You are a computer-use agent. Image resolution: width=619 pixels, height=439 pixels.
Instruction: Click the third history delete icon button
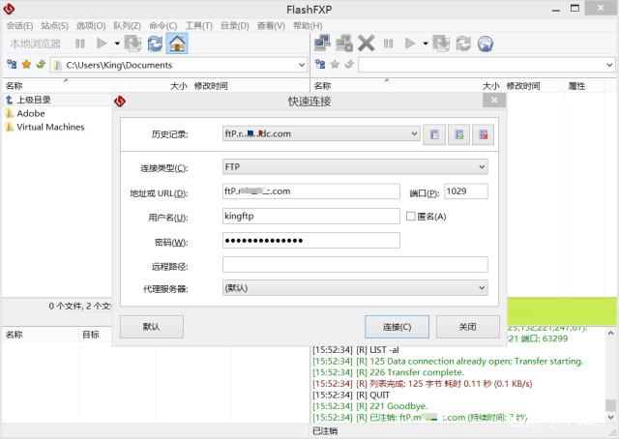click(484, 134)
